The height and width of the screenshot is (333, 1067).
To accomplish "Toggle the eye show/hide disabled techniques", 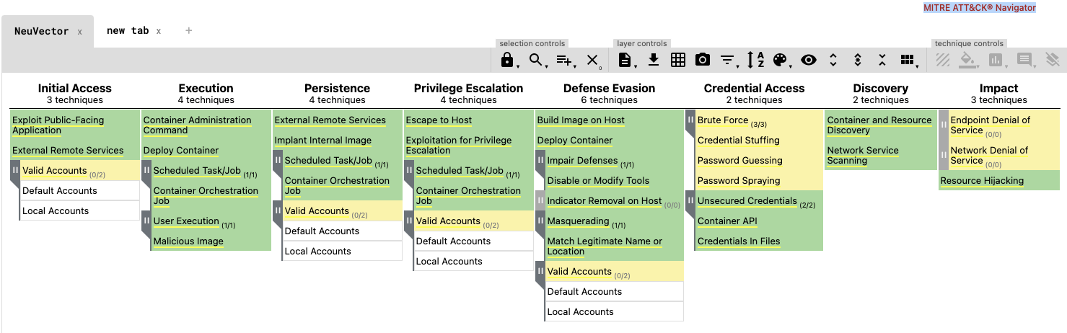I will 809,61.
